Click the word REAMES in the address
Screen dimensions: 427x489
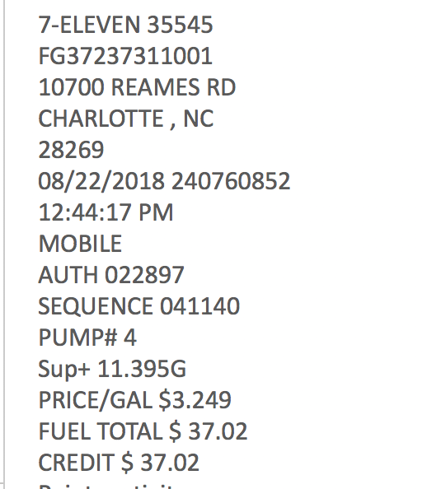click(155, 87)
